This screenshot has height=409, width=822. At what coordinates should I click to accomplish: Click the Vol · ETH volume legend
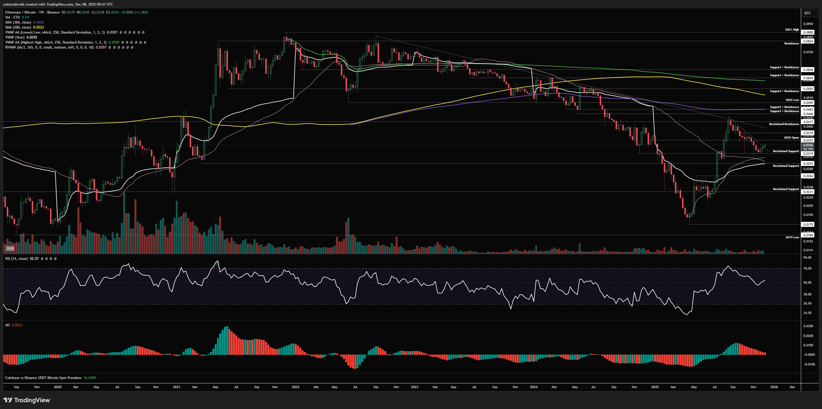[12, 17]
